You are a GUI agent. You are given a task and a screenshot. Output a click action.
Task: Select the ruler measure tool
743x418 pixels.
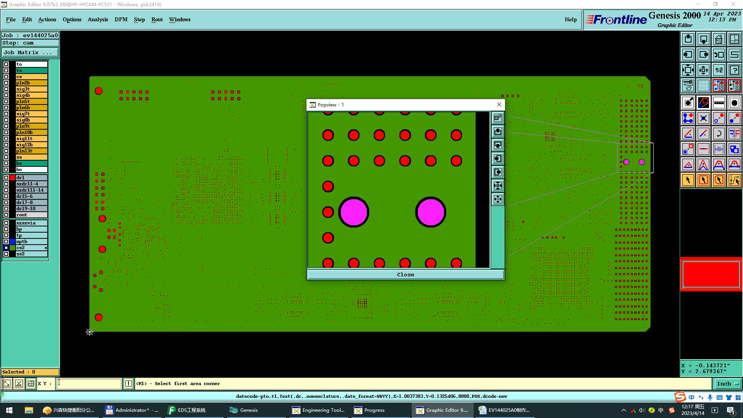click(719, 103)
